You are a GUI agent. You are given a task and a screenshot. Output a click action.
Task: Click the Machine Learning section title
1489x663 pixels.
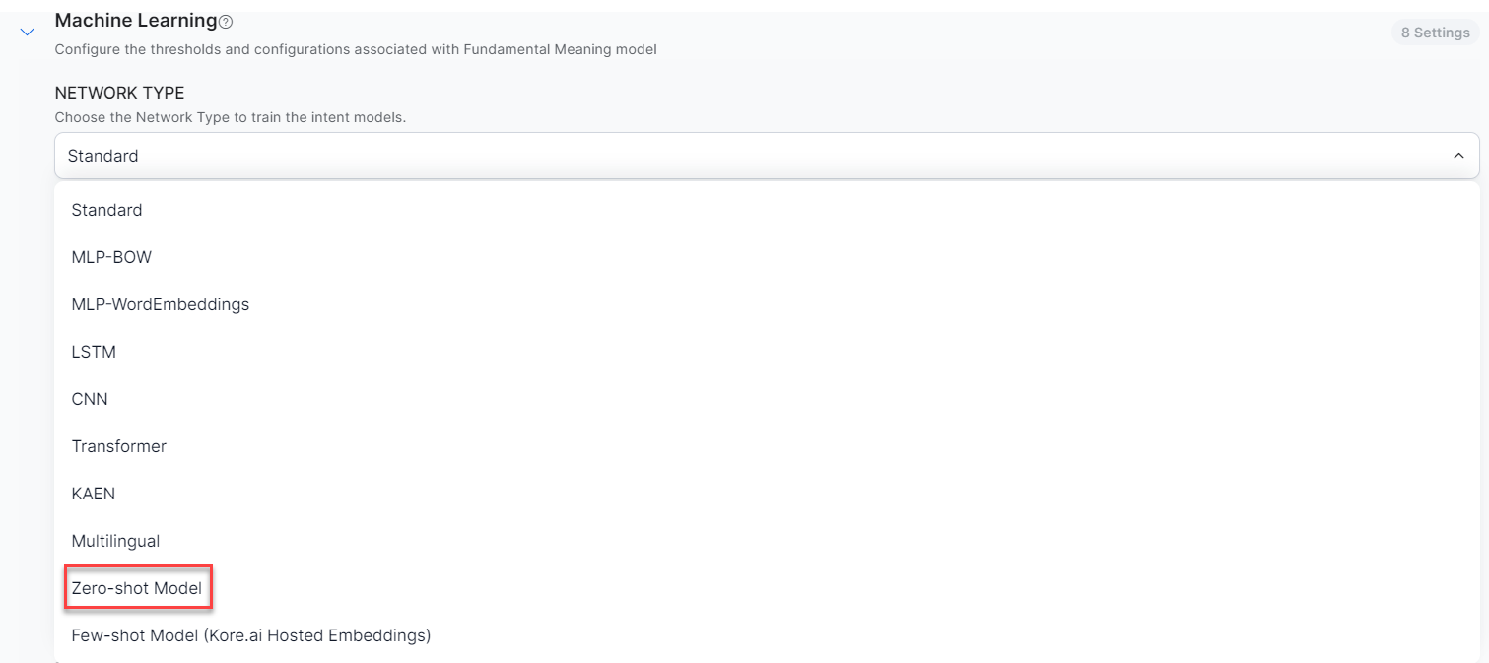click(x=135, y=20)
